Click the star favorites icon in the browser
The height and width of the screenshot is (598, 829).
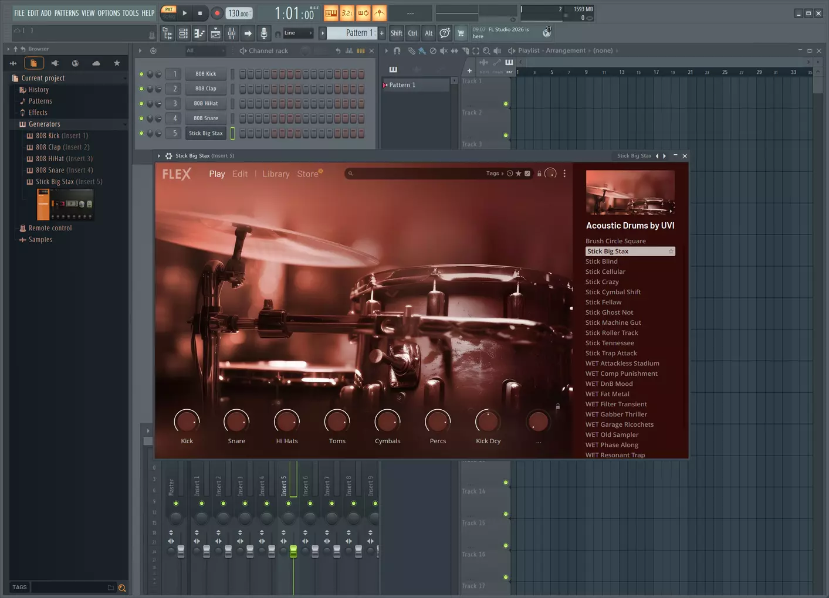coord(117,63)
